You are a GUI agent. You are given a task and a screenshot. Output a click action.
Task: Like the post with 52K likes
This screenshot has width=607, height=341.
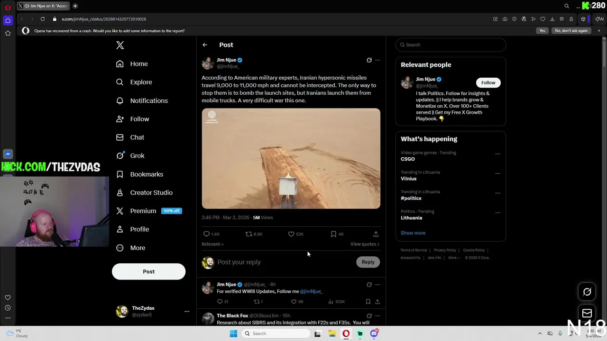(296, 234)
